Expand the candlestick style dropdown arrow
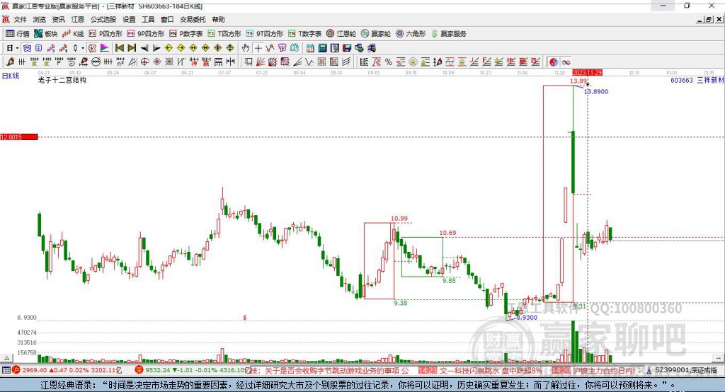The height and width of the screenshot is (392, 725). click(83, 48)
